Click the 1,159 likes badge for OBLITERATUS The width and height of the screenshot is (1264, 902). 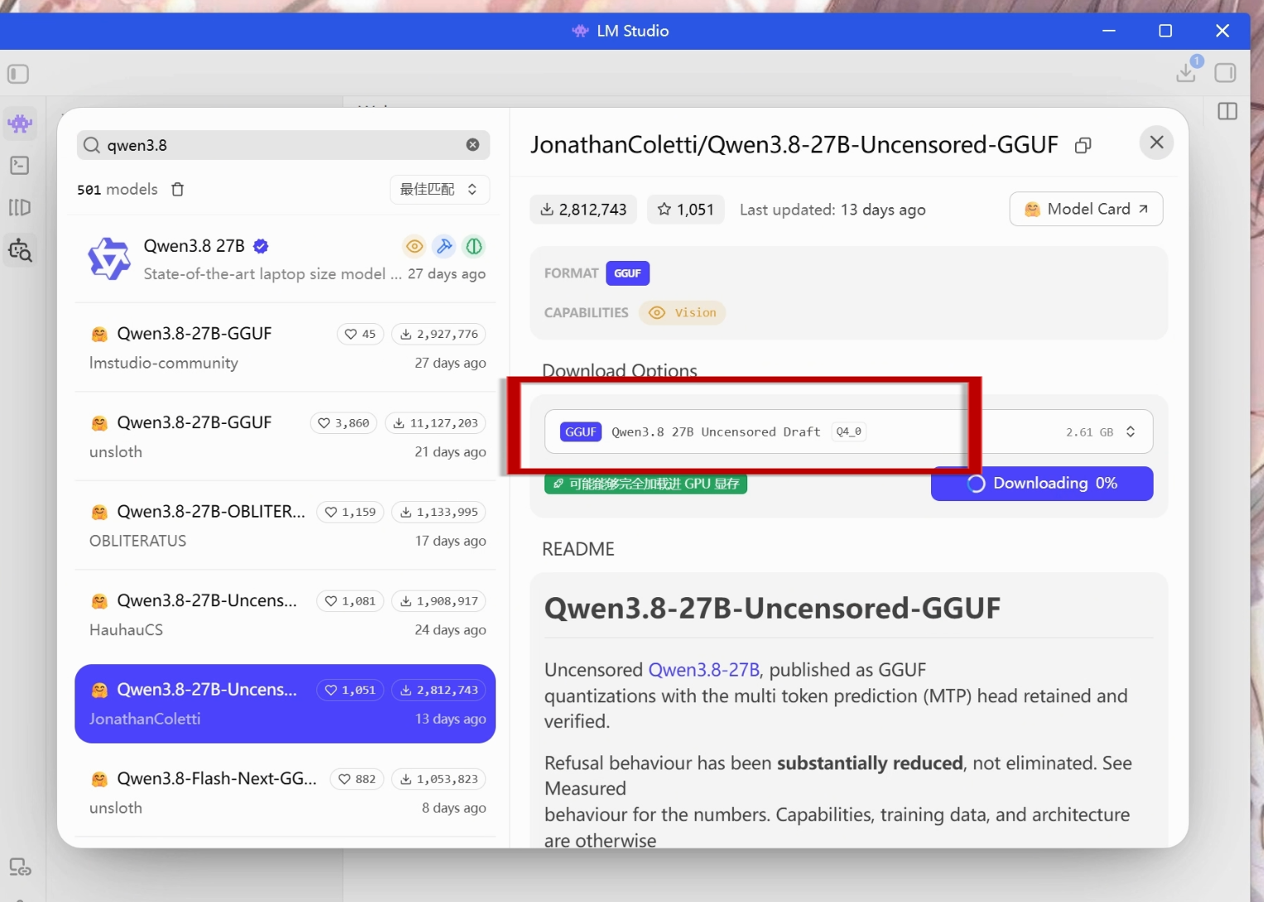(350, 512)
